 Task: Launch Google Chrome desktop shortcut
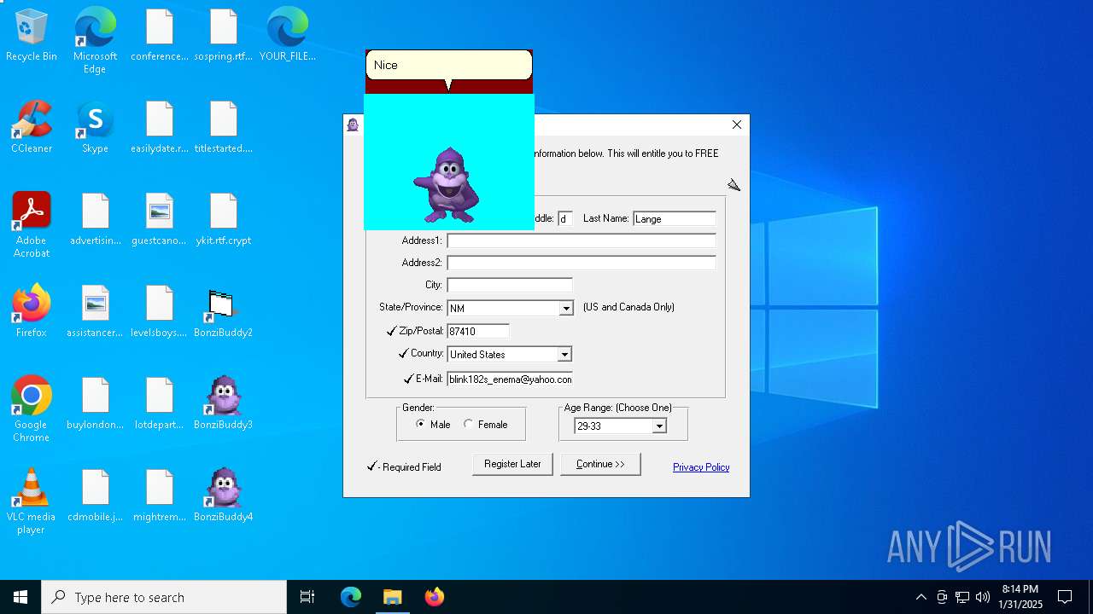[32, 409]
